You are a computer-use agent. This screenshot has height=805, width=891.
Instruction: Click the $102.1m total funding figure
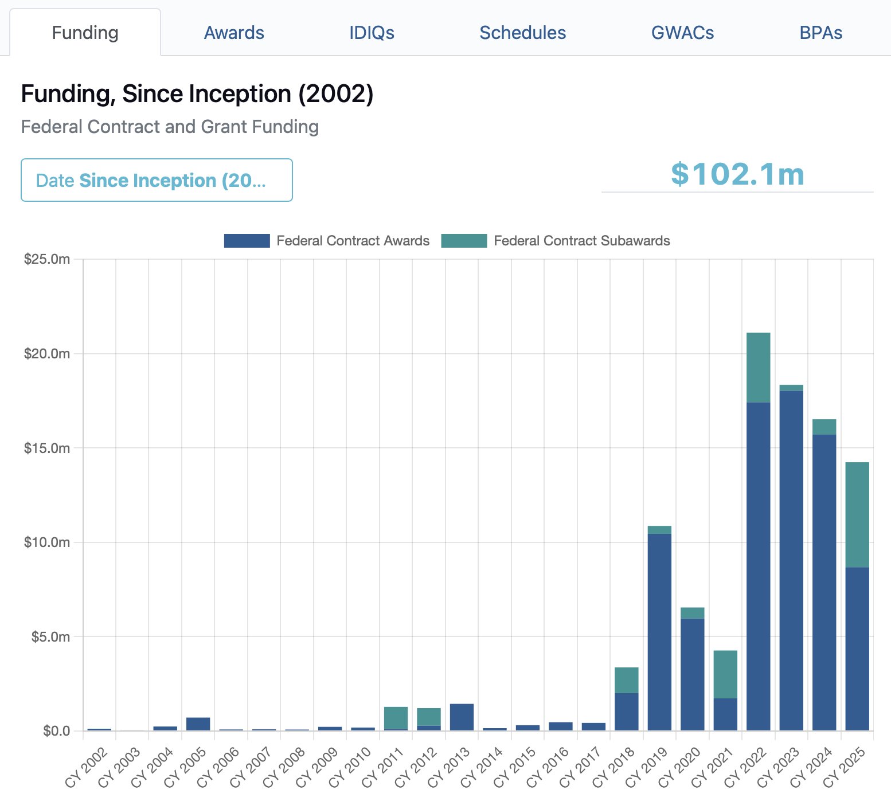click(x=737, y=174)
